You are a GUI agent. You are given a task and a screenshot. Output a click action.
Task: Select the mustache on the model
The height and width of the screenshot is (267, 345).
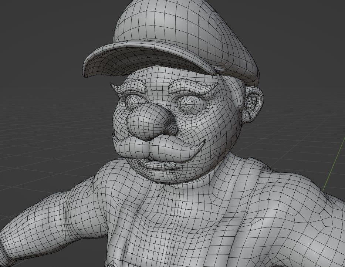pos(158,148)
